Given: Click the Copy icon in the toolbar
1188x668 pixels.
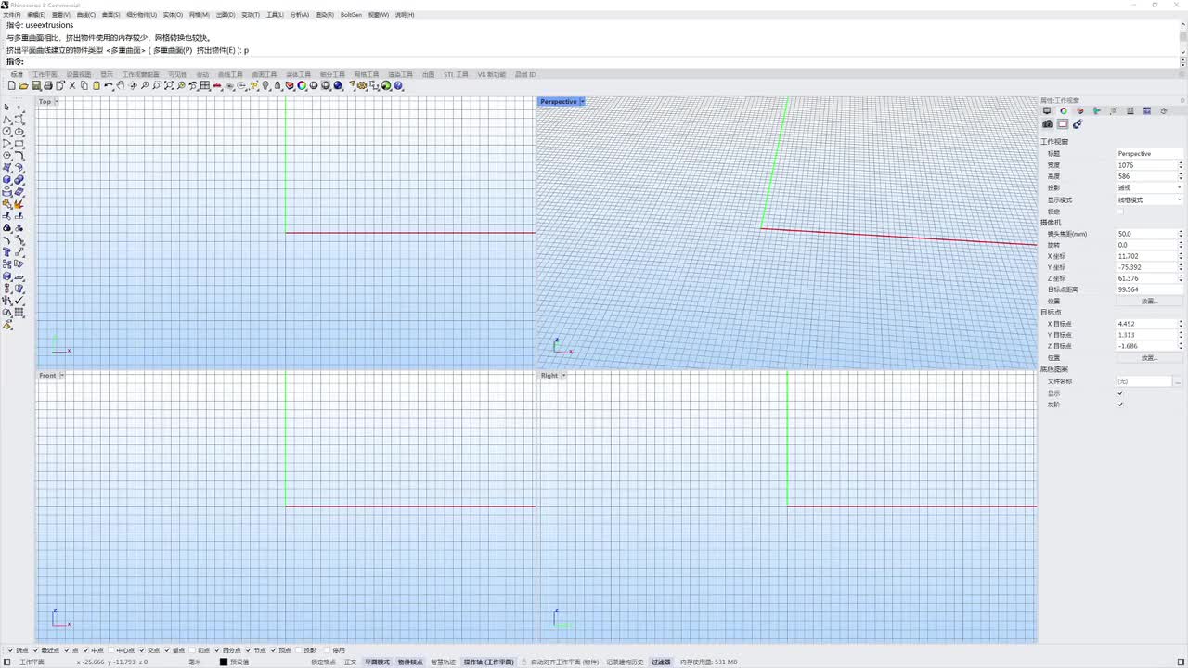Looking at the screenshot, I should [84, 85].
